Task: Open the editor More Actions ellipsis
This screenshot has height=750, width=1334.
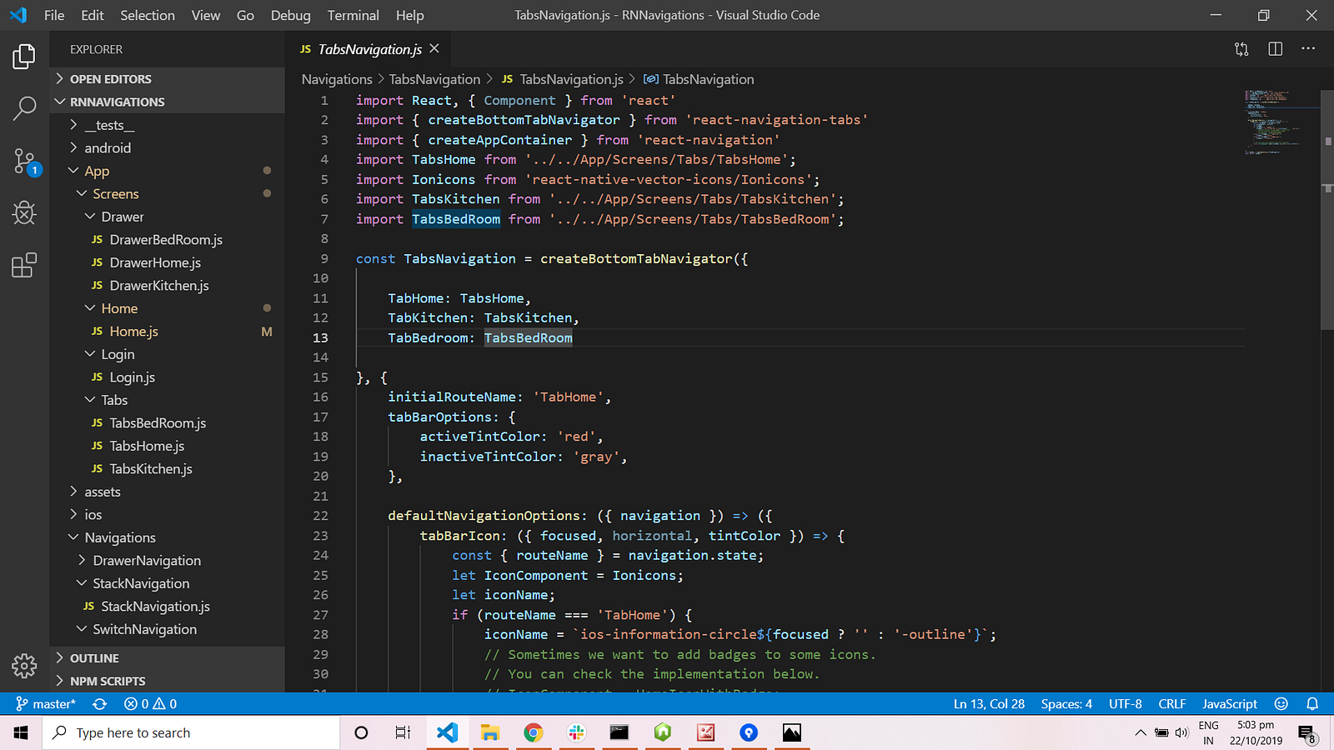Action: coord(1308,49)
